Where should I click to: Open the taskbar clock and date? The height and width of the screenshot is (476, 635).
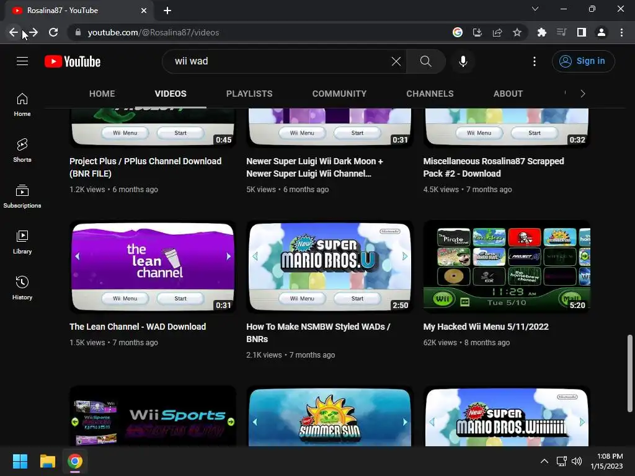click(606, 461)
